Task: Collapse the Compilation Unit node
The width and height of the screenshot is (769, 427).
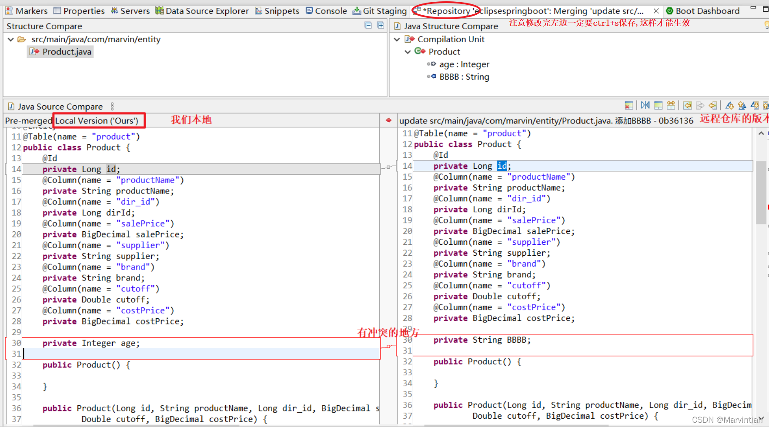Action: (x=397, y=39)
